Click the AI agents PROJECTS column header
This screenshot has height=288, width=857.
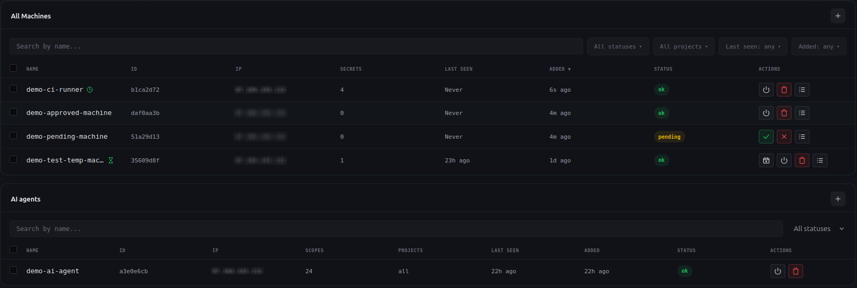point(411,251)
